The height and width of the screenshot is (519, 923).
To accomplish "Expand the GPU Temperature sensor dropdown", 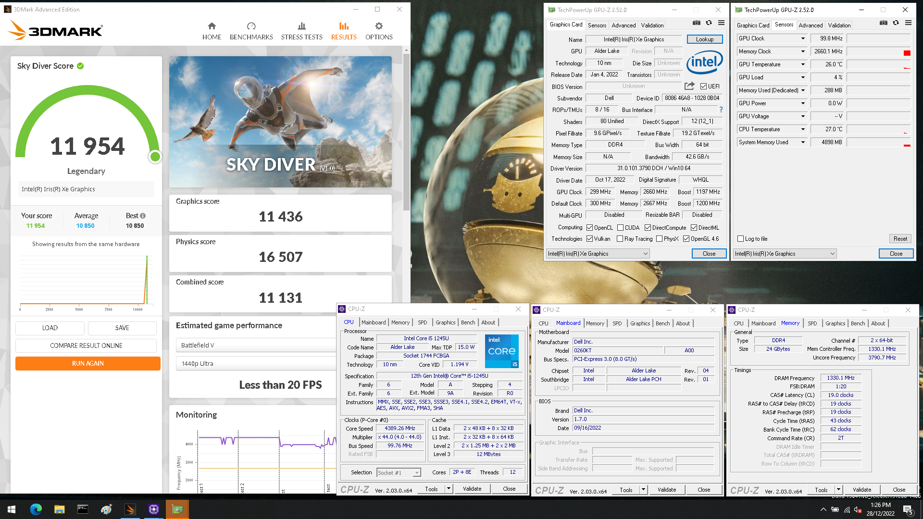I will (x=802, y=64).
